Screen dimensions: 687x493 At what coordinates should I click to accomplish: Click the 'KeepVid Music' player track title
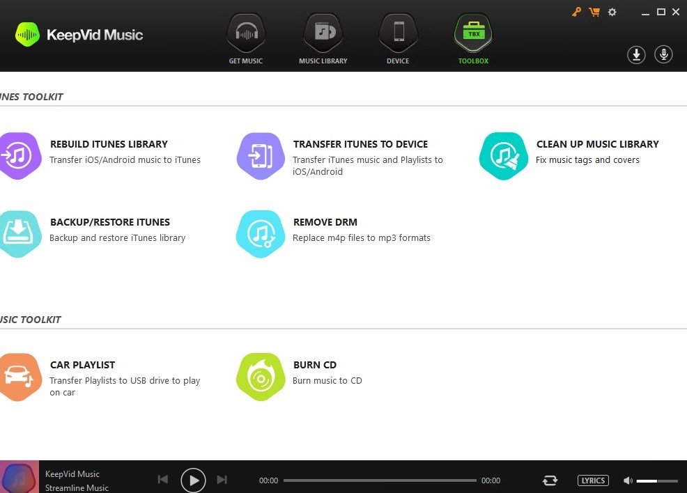[72, 474]
